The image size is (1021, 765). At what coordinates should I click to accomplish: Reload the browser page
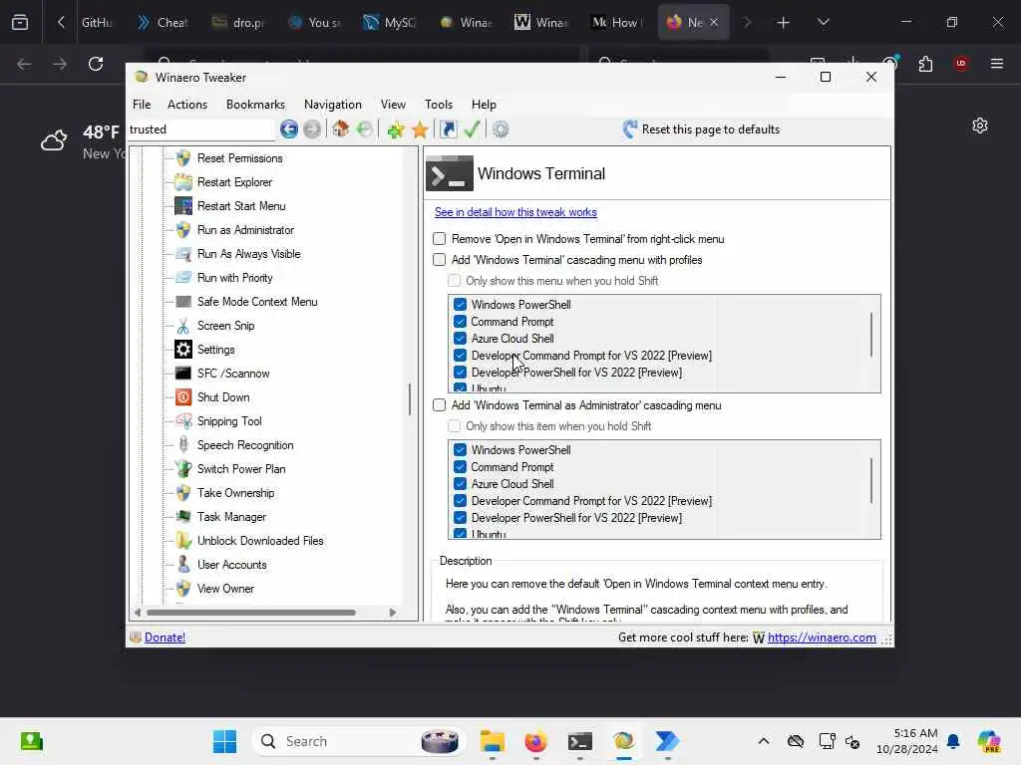click(96, 64)
